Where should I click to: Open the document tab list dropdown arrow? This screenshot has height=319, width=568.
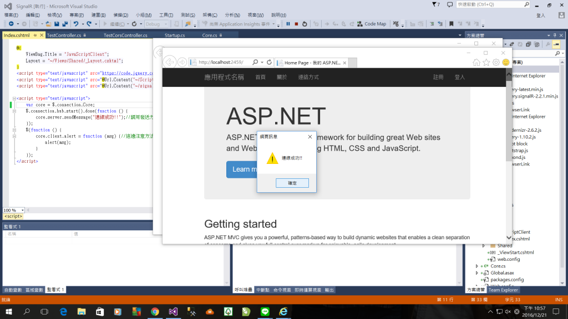pos(460,35)
